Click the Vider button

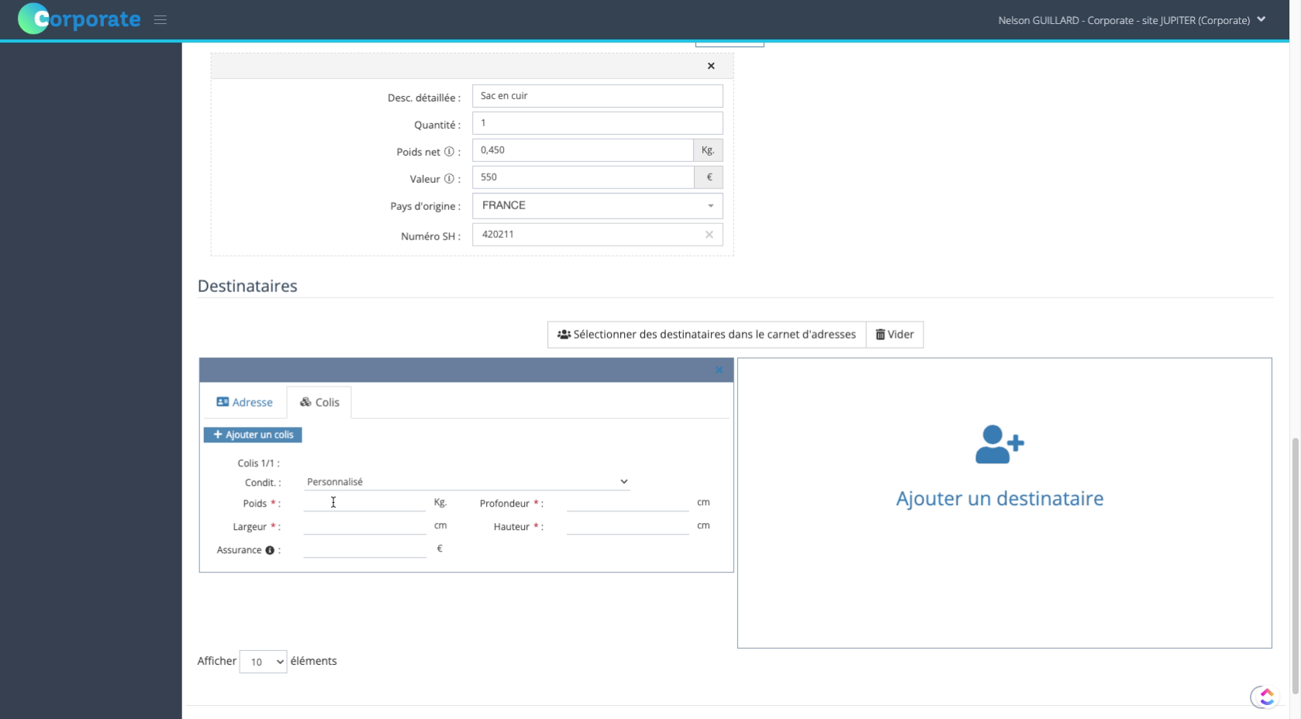(895, 335)
